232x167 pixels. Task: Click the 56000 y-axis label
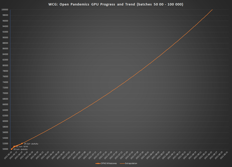[5, 132]
